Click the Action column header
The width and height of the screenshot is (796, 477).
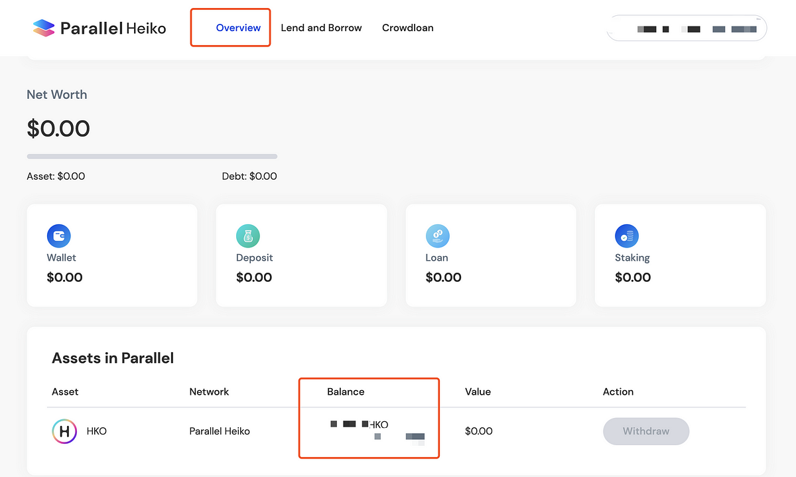[x=618, y=391]
